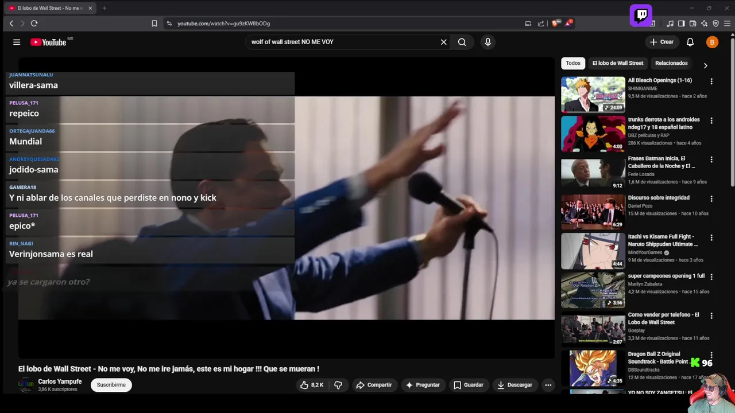This screenshot has width=735, height=413.
Task: Open the account avatar labeled B
Action: click(x=712, y=42)
